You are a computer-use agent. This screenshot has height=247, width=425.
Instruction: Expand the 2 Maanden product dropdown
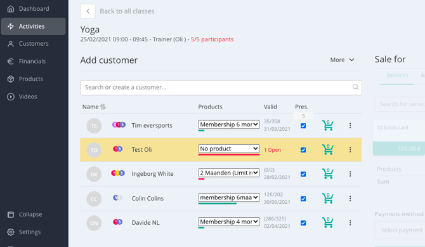[x=229, y=173]
